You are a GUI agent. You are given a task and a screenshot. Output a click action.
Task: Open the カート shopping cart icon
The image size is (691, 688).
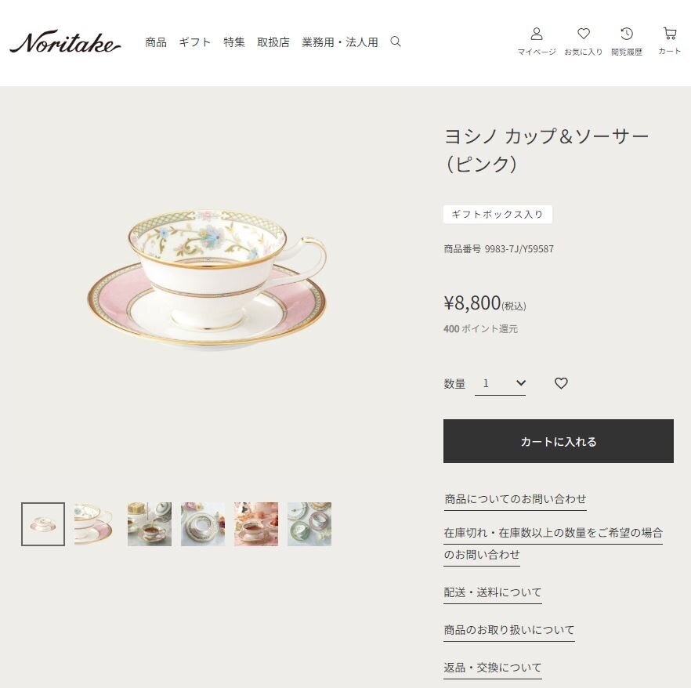coord(669,42)
